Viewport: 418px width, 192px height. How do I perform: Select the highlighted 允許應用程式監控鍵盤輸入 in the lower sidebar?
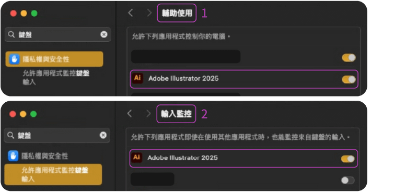click(x=53, y=174)
